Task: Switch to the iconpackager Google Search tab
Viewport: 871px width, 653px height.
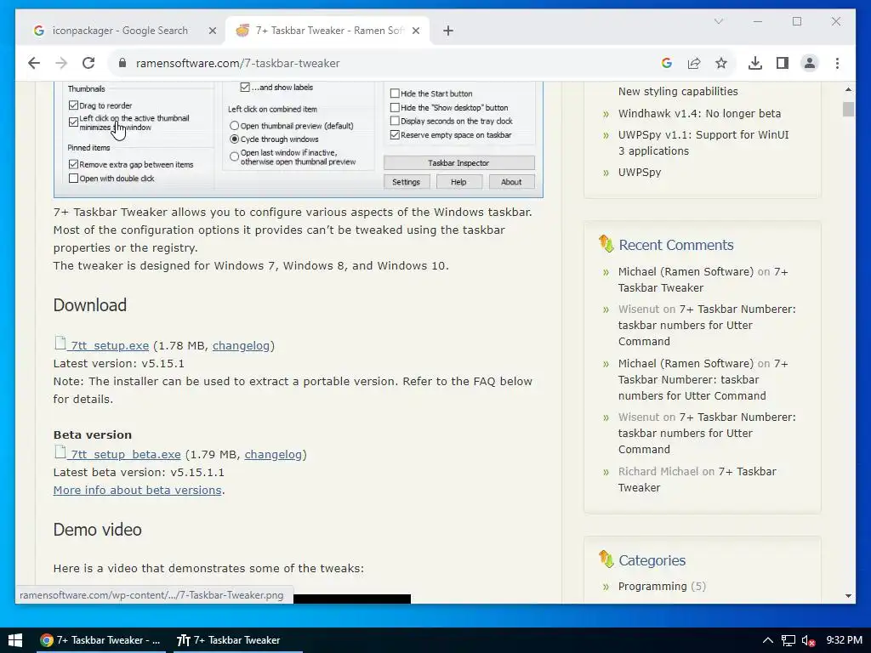Action: pos(120,31)
